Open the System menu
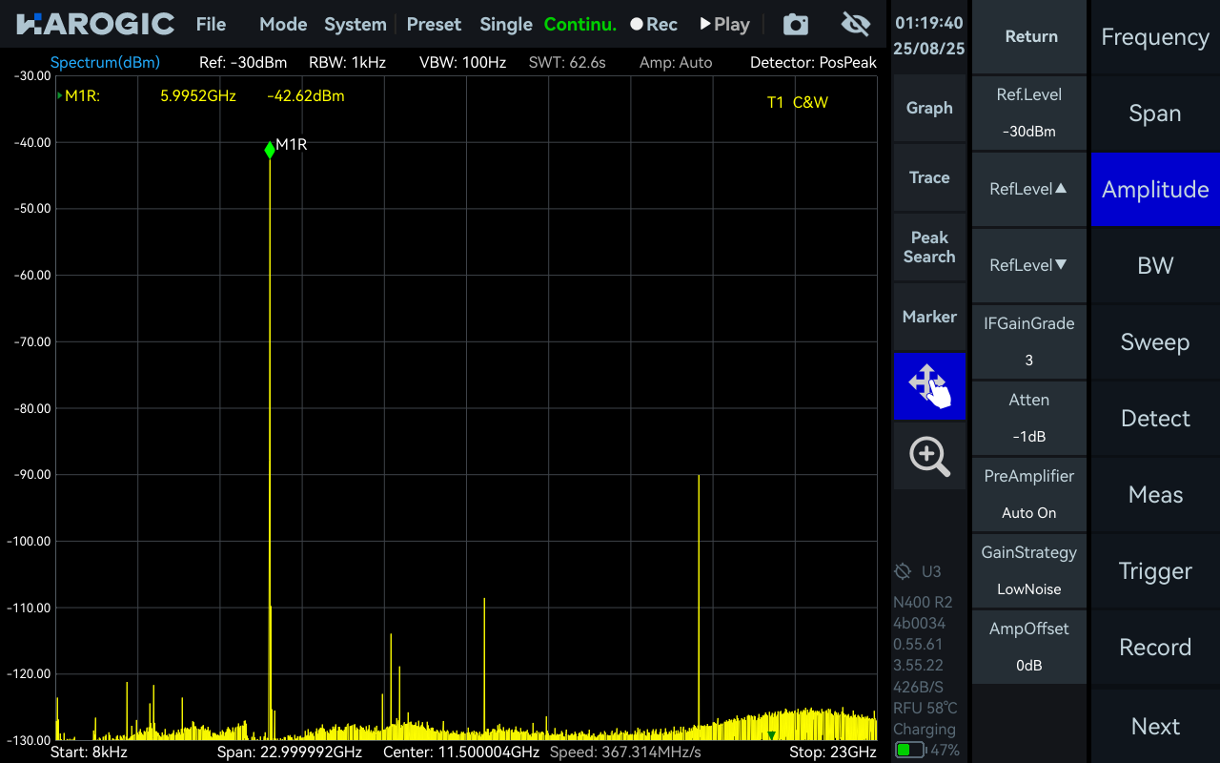Screen dimensions: 1220x763 point(355,24)
